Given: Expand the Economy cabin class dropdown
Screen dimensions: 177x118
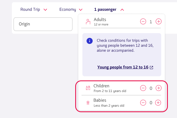Looking at the screenshot, I should pyautogui.click(x=71, y=9).
